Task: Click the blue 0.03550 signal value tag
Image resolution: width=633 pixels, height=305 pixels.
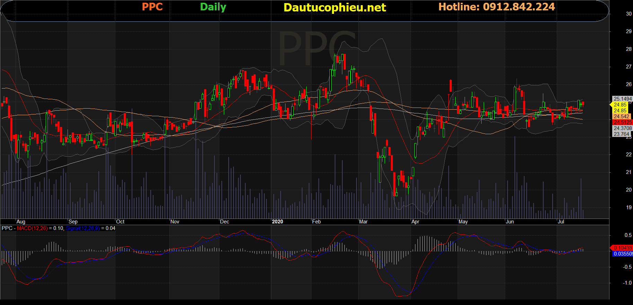Action: point(623,254)
